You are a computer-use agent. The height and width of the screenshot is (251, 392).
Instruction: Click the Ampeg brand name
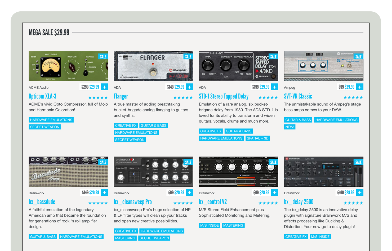pyautogui.click(x=289, y=88)
